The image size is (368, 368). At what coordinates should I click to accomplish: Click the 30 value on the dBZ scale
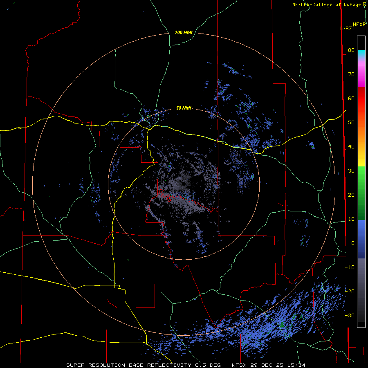tap(351, 171)
